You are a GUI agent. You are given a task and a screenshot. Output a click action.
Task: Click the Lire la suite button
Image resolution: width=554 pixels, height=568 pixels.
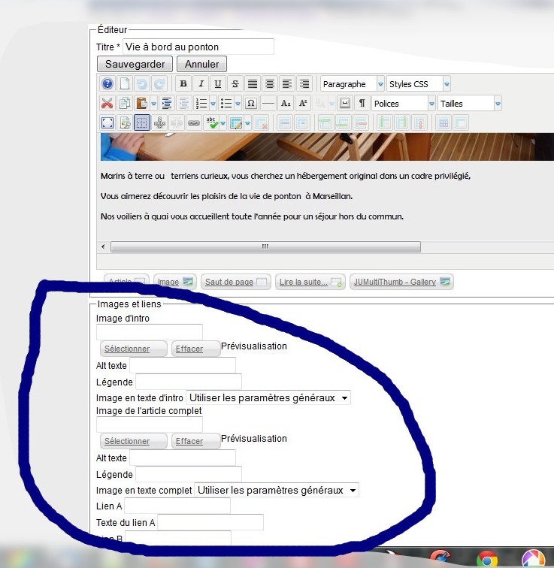310,282
